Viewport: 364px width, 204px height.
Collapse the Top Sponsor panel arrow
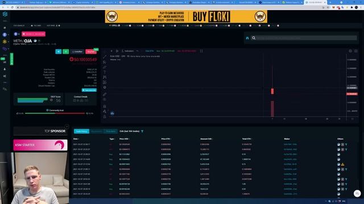pyautogui.click(x=67, y=126)
